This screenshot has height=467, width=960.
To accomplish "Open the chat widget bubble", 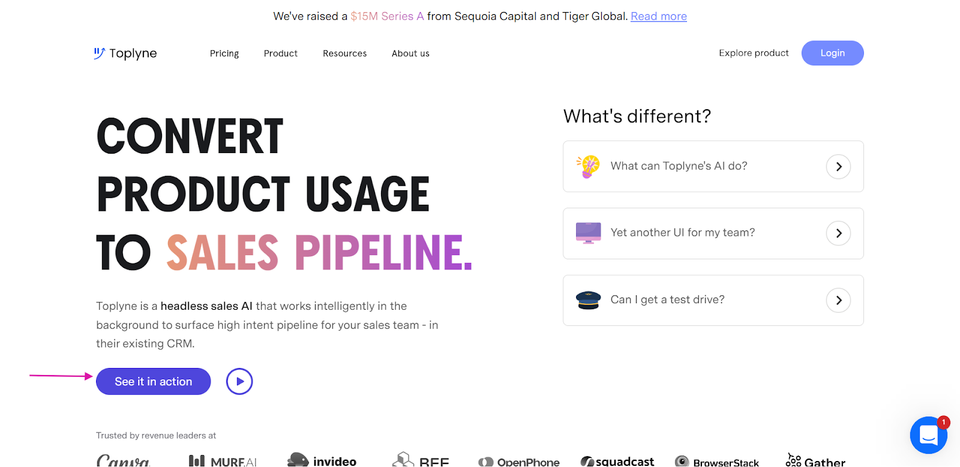I will click(x=928, y=435).
